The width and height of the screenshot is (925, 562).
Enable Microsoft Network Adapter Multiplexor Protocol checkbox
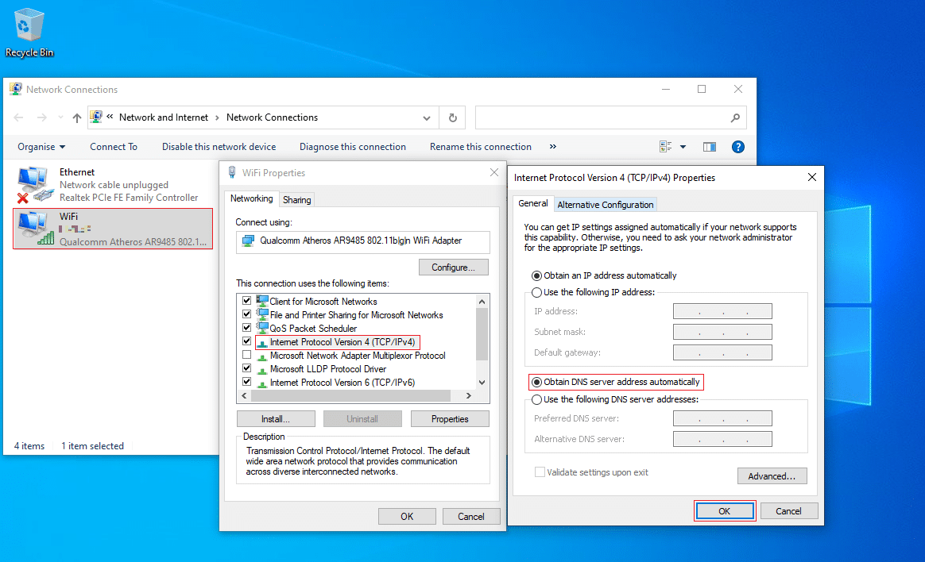[246, 356]
